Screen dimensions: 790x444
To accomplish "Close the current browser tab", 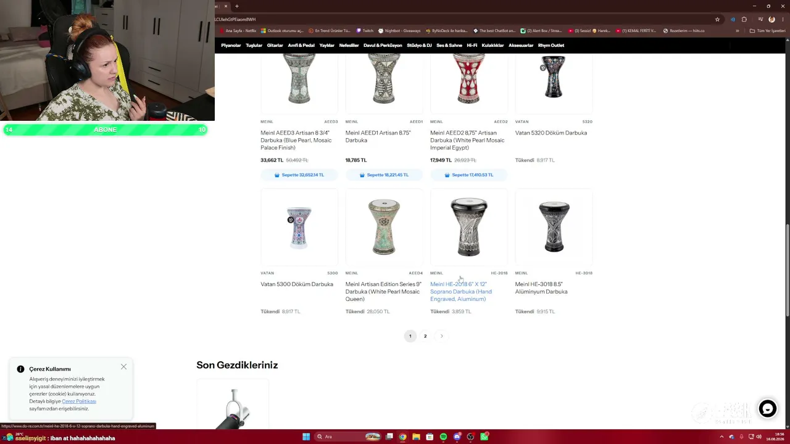I will click(225, 6).
